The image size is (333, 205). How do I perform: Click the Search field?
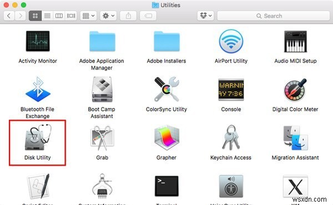click(274, 16)
